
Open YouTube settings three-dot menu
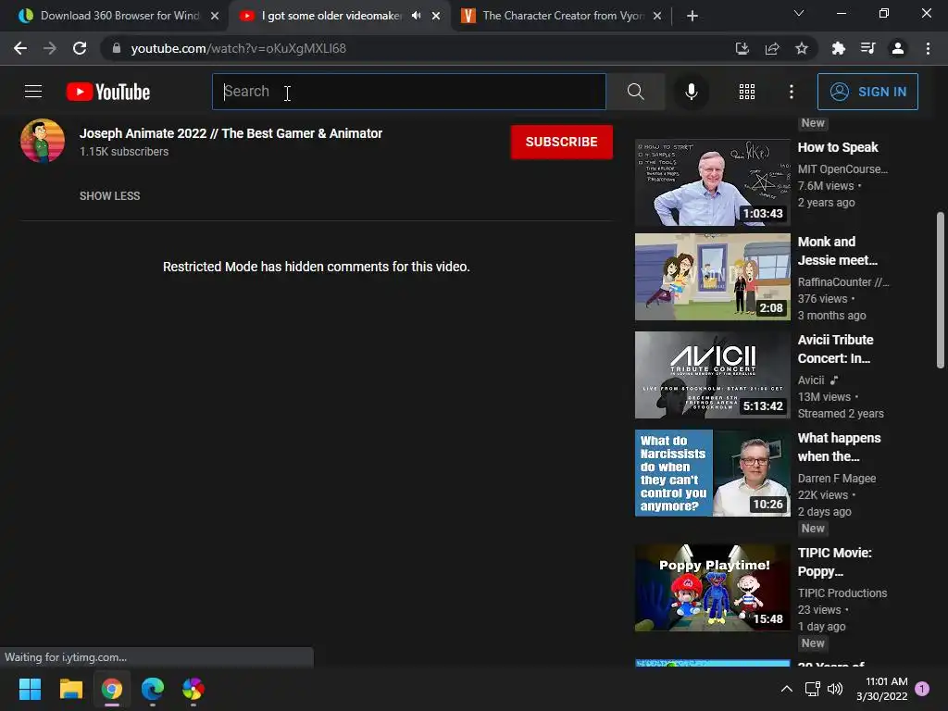[x=792, y=92]
